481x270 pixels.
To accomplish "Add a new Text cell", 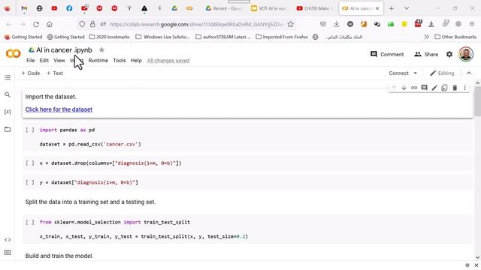I will (x=55, y=73).
